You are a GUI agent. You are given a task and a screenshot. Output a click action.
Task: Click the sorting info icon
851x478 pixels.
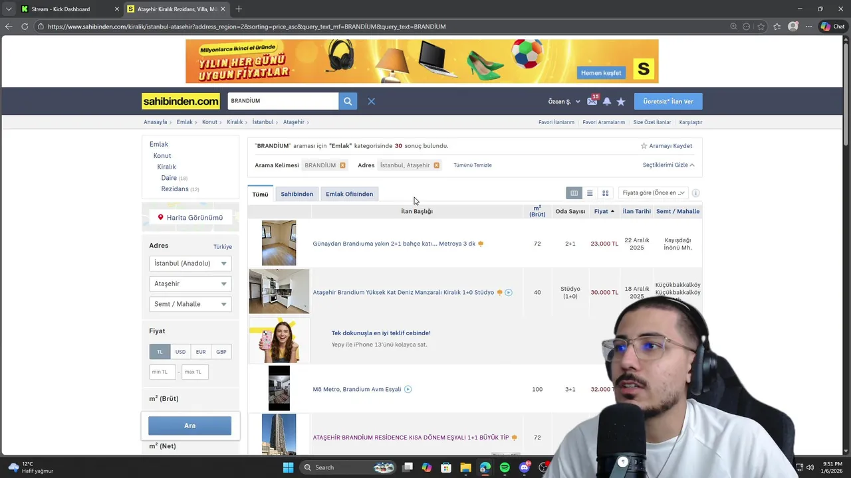[695, 193]
